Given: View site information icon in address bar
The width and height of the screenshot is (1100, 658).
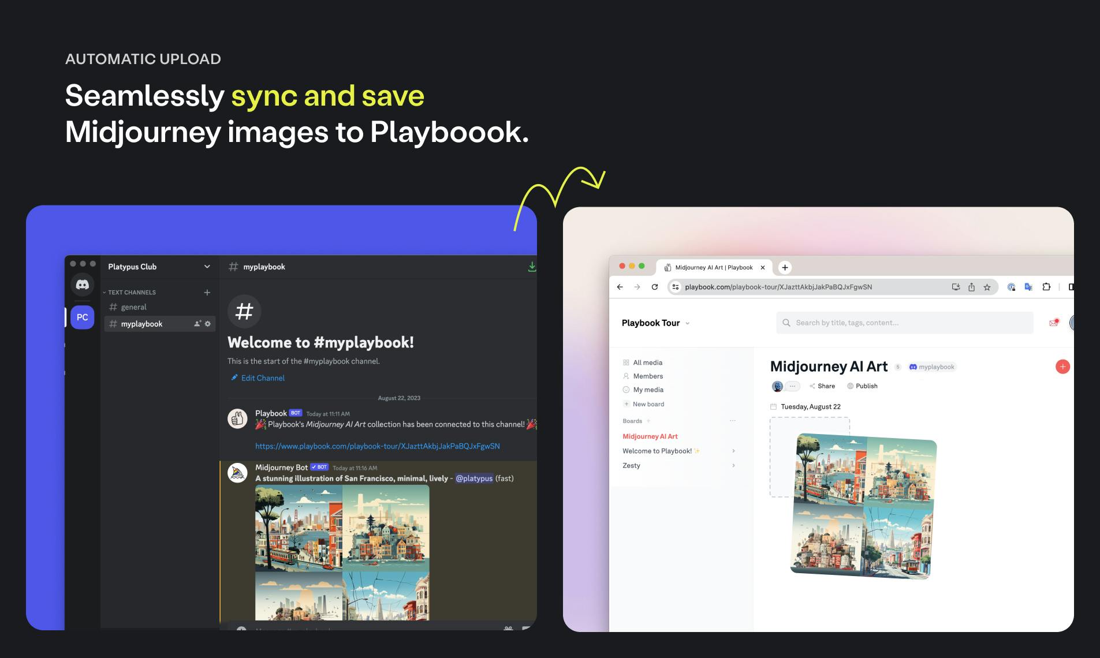Looking at the screenshot, I should click(676, 287).
